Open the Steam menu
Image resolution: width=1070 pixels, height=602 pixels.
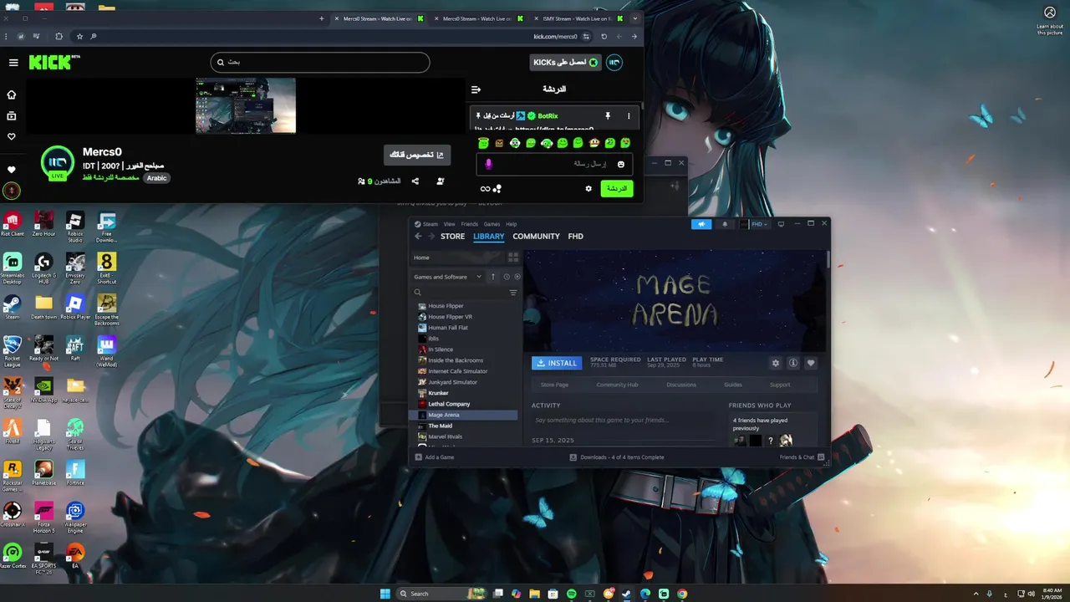pos(426,224)
